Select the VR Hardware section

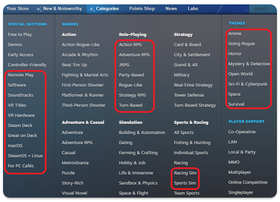[x=21, y=115]
